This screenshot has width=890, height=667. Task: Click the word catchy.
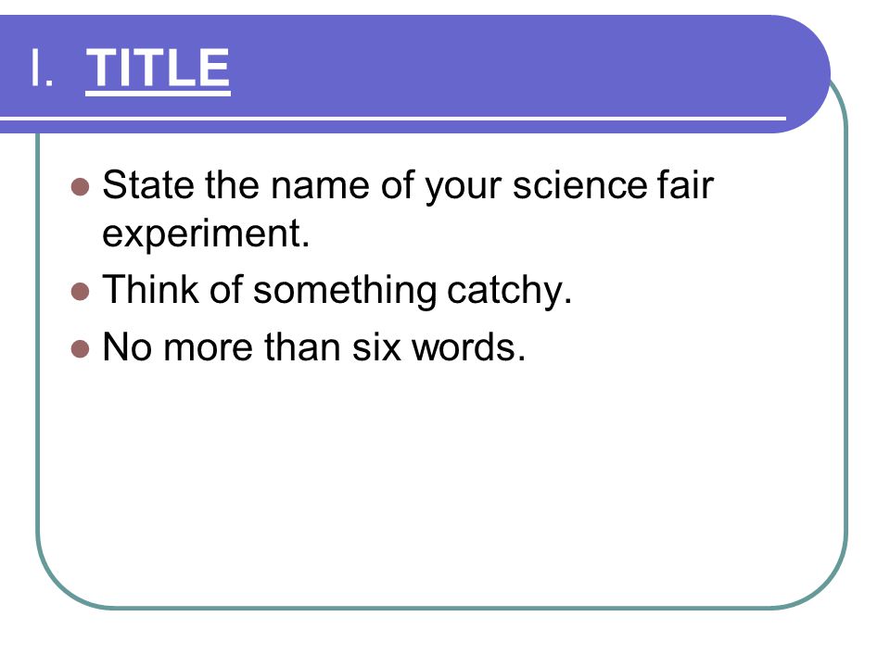[x=509, y=290]
